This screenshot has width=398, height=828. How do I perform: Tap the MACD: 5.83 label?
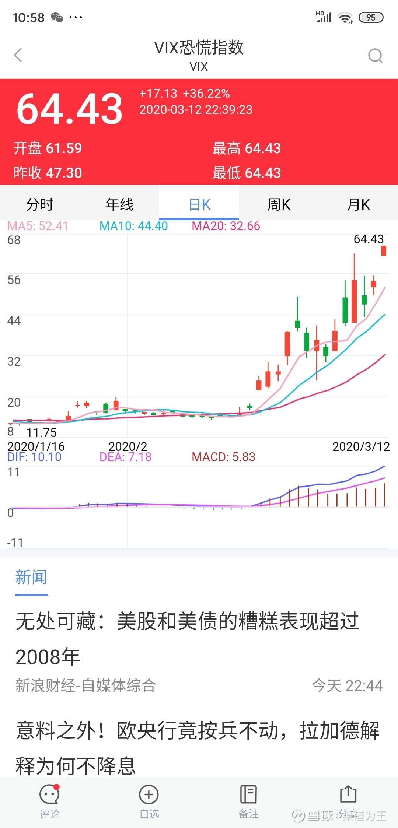pyautogui.click(x=223, y=457)
